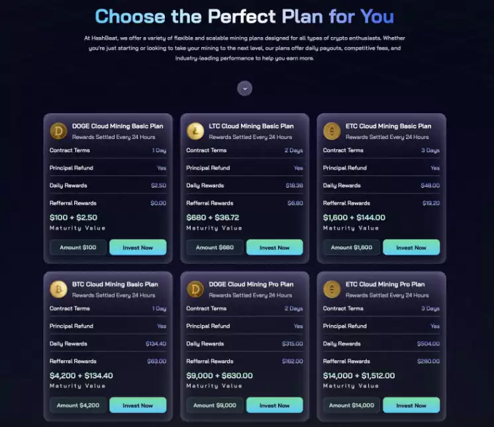494x427 pixels.
Task: Click the ETC coin icon on Pro Plan
Action: pos(332,289)
